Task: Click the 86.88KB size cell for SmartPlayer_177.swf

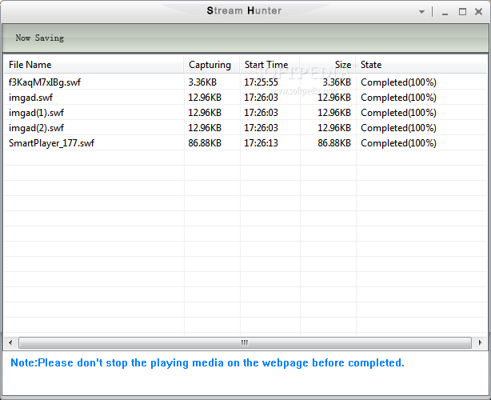Action: pos(334,143)
